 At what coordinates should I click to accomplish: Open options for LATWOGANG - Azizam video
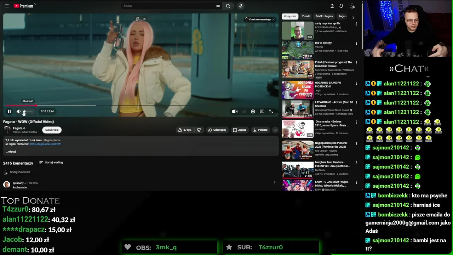click(x=356, y=103)
